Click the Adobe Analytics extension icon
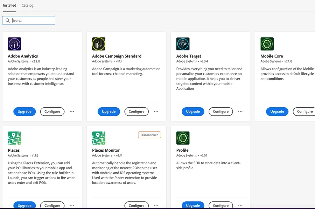Screen dimensions: 315x209 [14, 44]
